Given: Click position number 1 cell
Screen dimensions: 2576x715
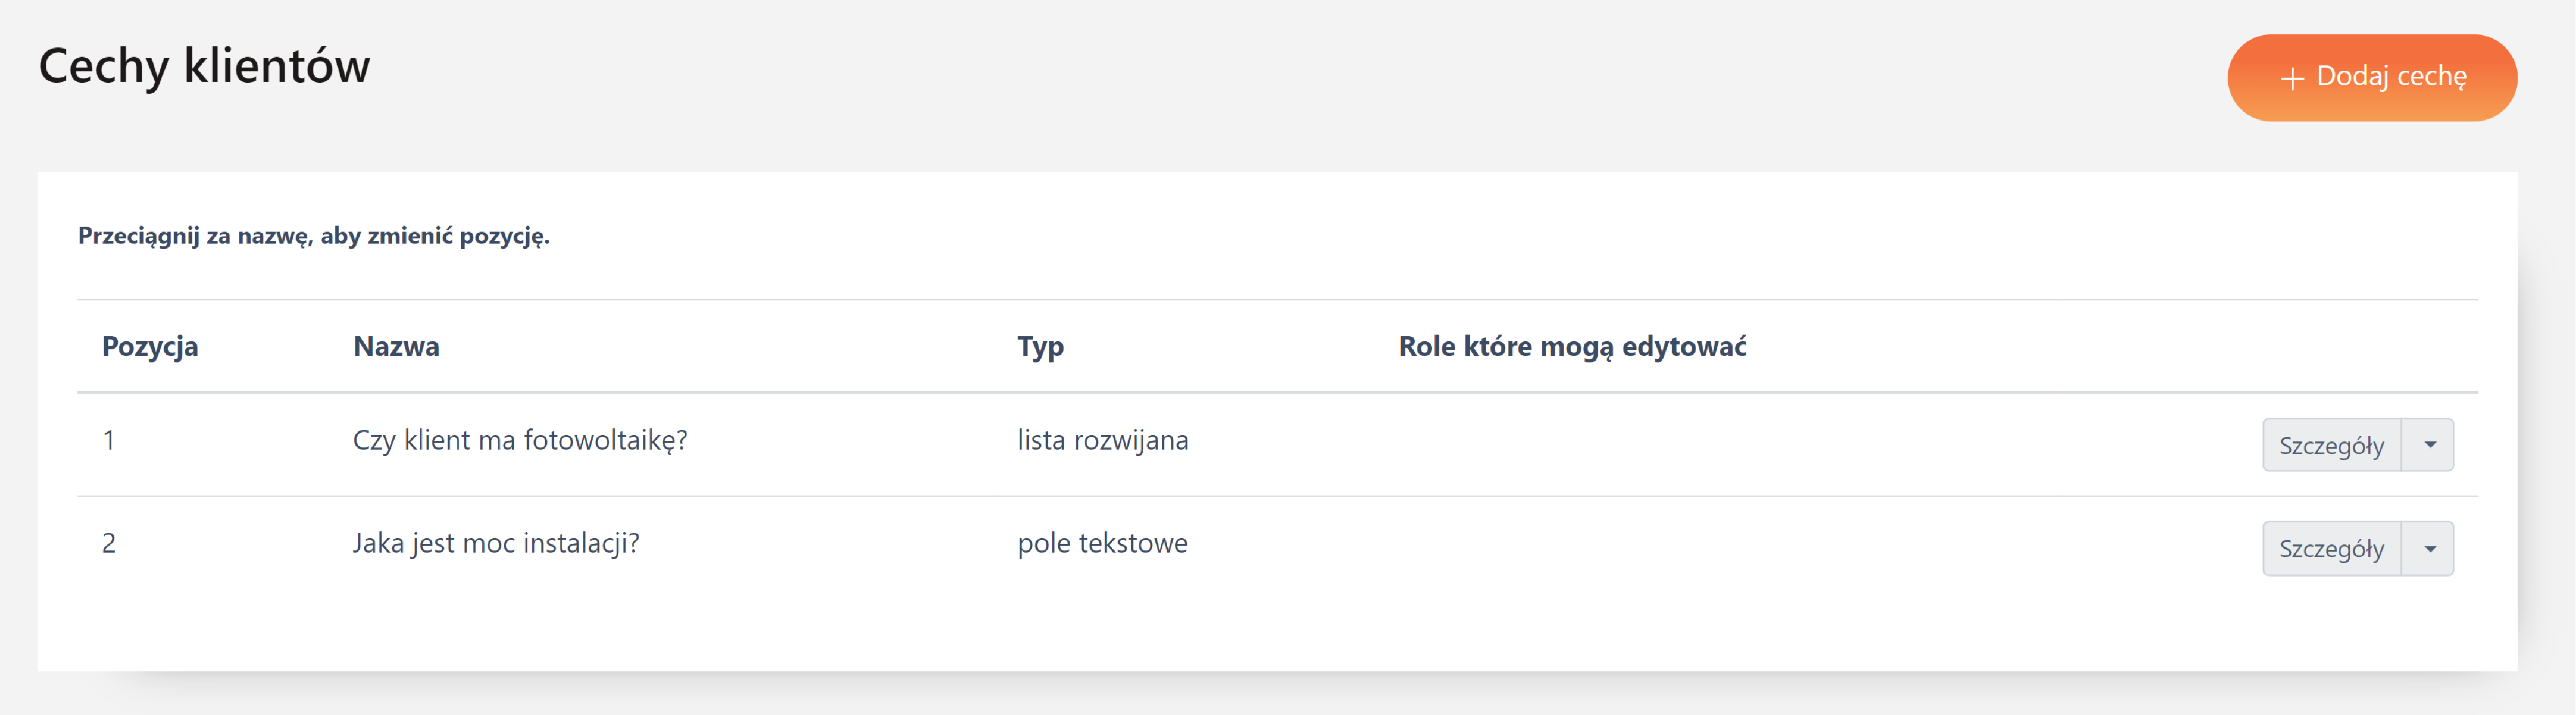Looking at the screenshot, I should tap(109, 440).
